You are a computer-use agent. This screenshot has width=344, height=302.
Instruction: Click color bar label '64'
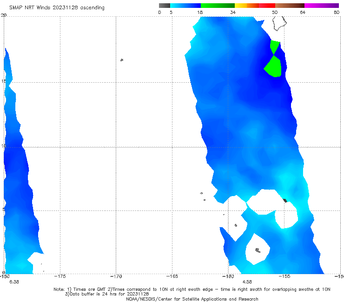303,12
